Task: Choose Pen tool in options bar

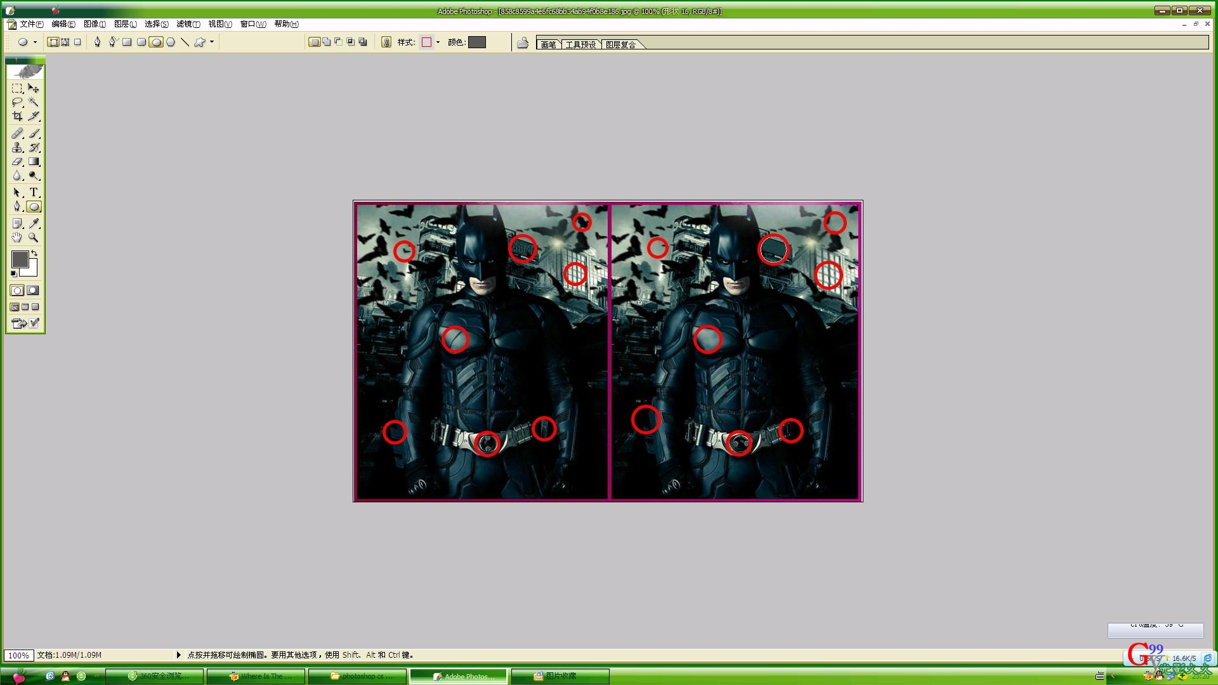Action: (x=97, y=42)
